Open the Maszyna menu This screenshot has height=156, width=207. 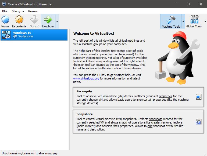point(18,11)
